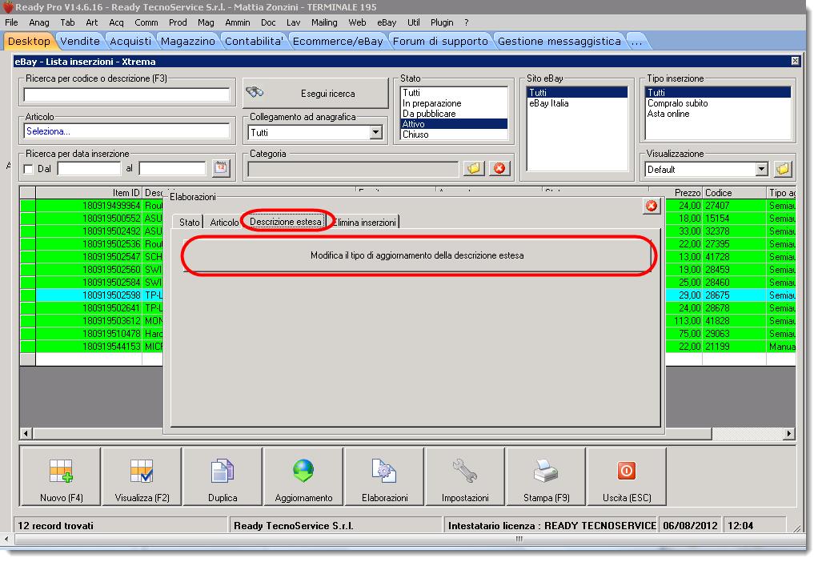818x562 pixels.
Task: Switch to Contabilita' main tab
Action: coord(254,41)
